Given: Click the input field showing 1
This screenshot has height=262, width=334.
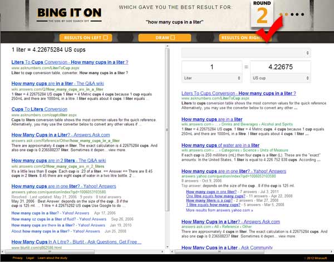Looking at the screenshot, I should 212,67.
